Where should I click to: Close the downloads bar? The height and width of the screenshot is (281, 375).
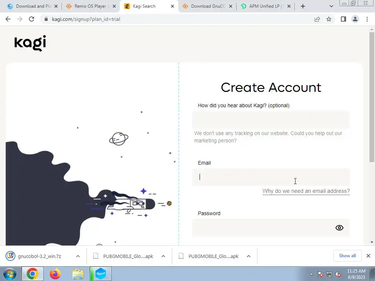point(368,256)
